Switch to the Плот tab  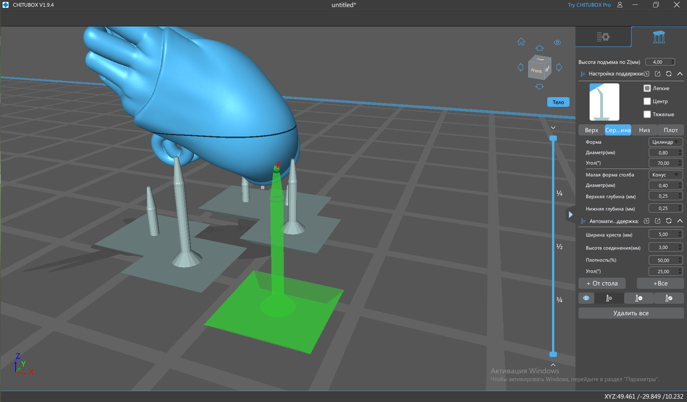coord(671,130)
